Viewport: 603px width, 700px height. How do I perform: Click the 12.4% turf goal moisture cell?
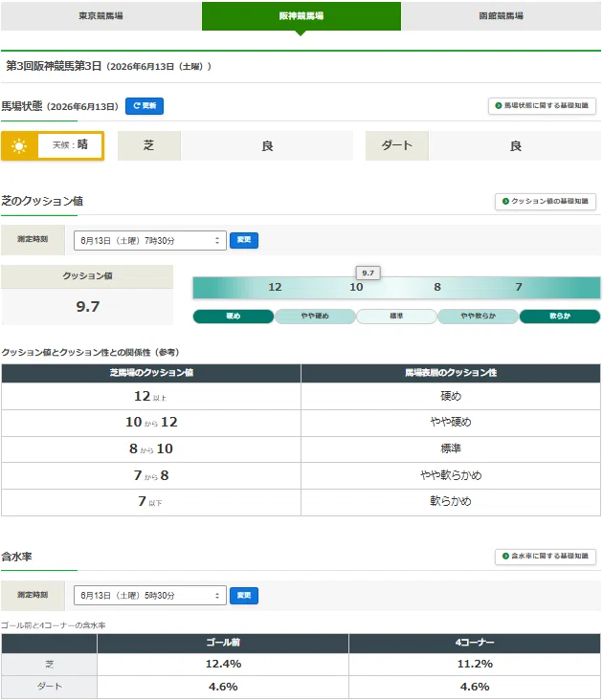pyautogui.click(x=223, y=664)
